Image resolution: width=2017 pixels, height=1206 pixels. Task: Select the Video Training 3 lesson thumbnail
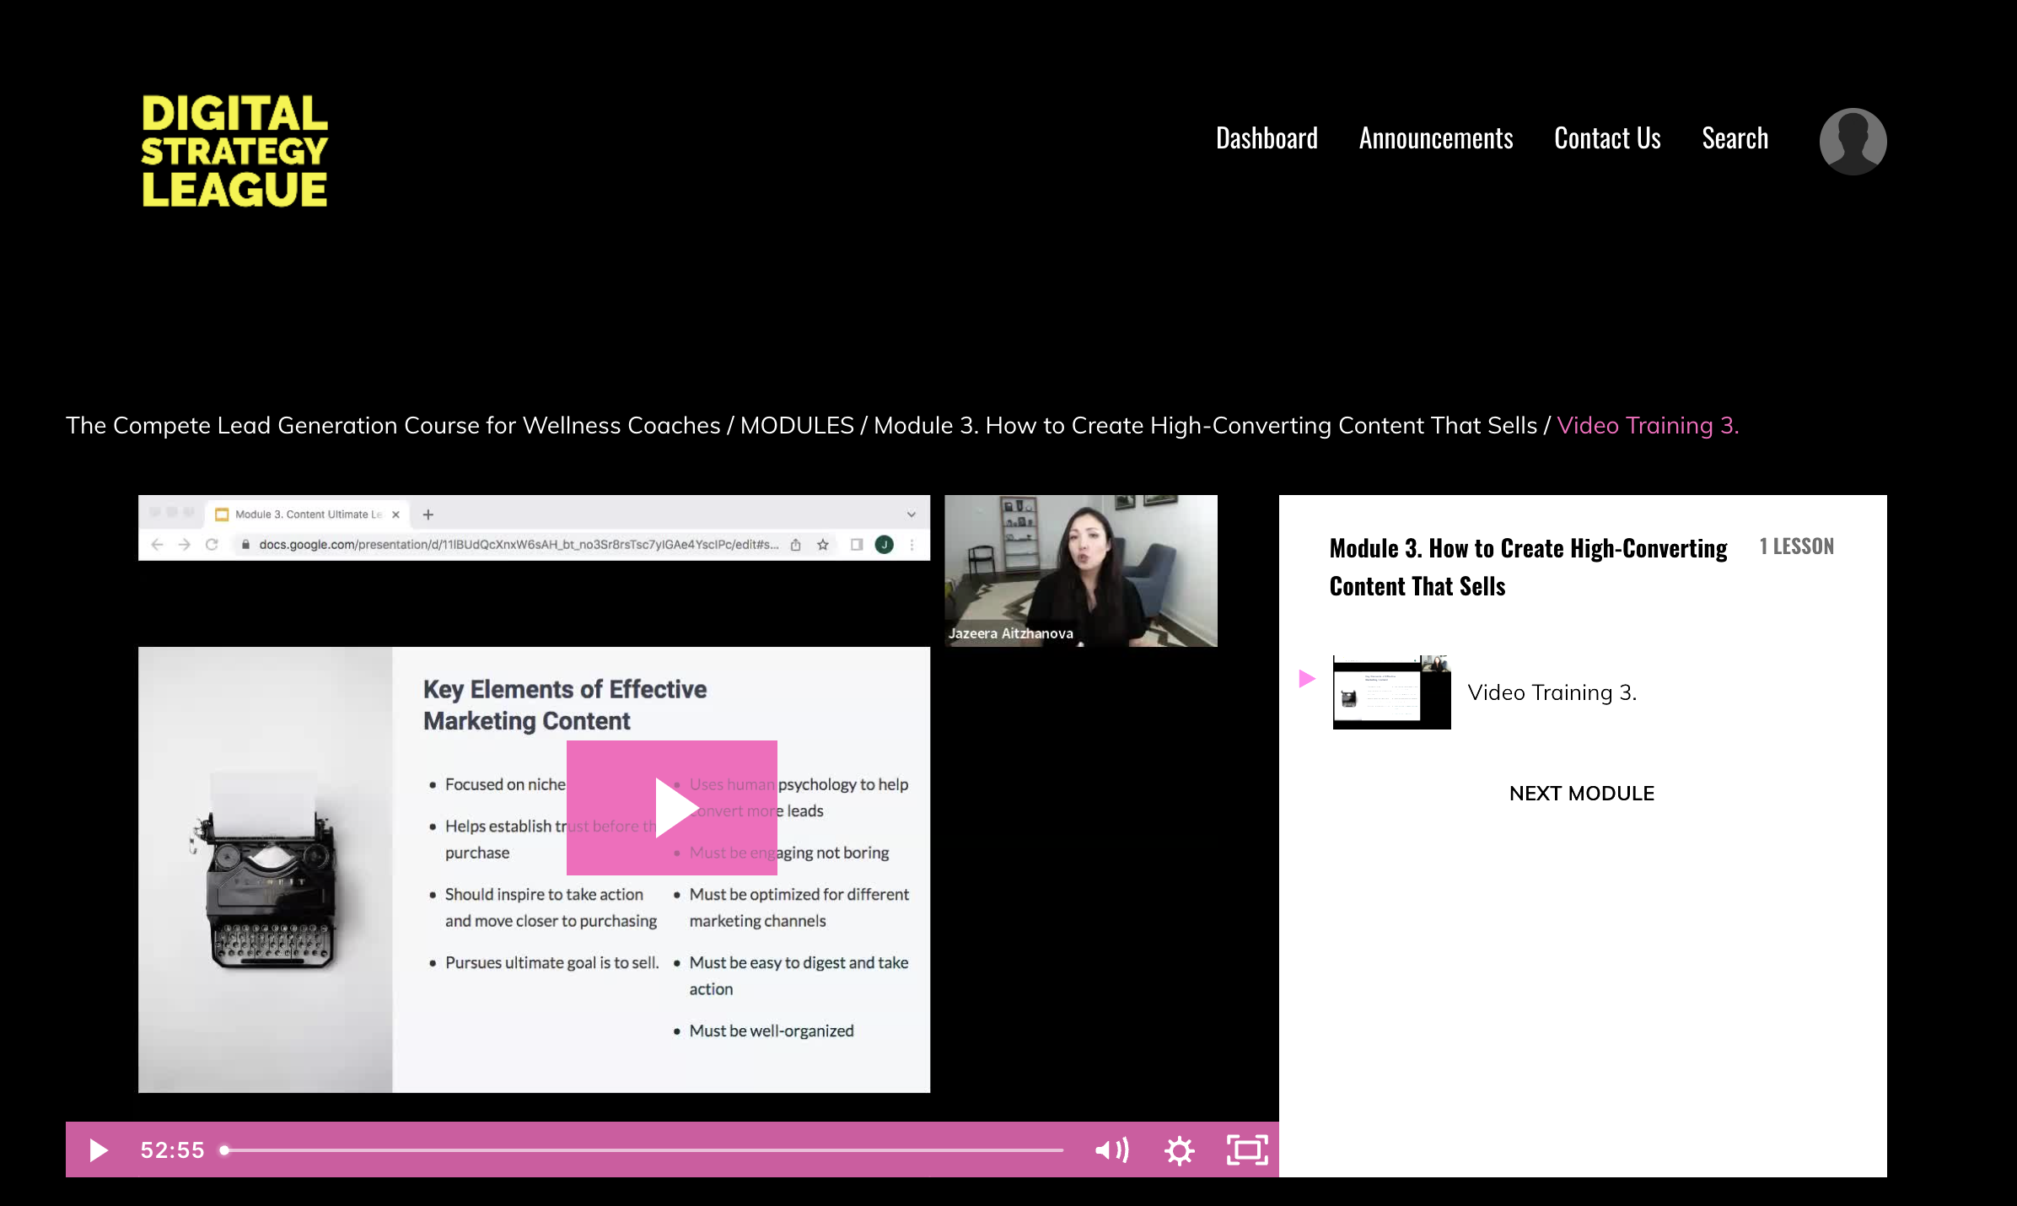pyautogui.click(x=1390, y=692)
